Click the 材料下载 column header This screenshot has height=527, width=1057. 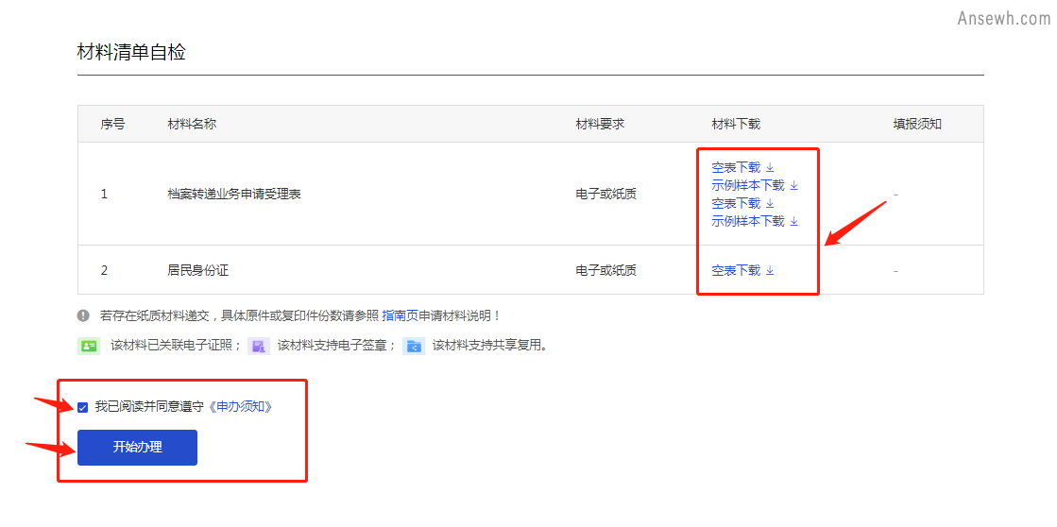[x=736, y=124]
